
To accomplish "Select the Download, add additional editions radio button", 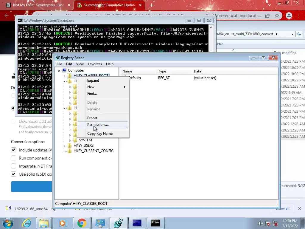I will click(13, 121).
